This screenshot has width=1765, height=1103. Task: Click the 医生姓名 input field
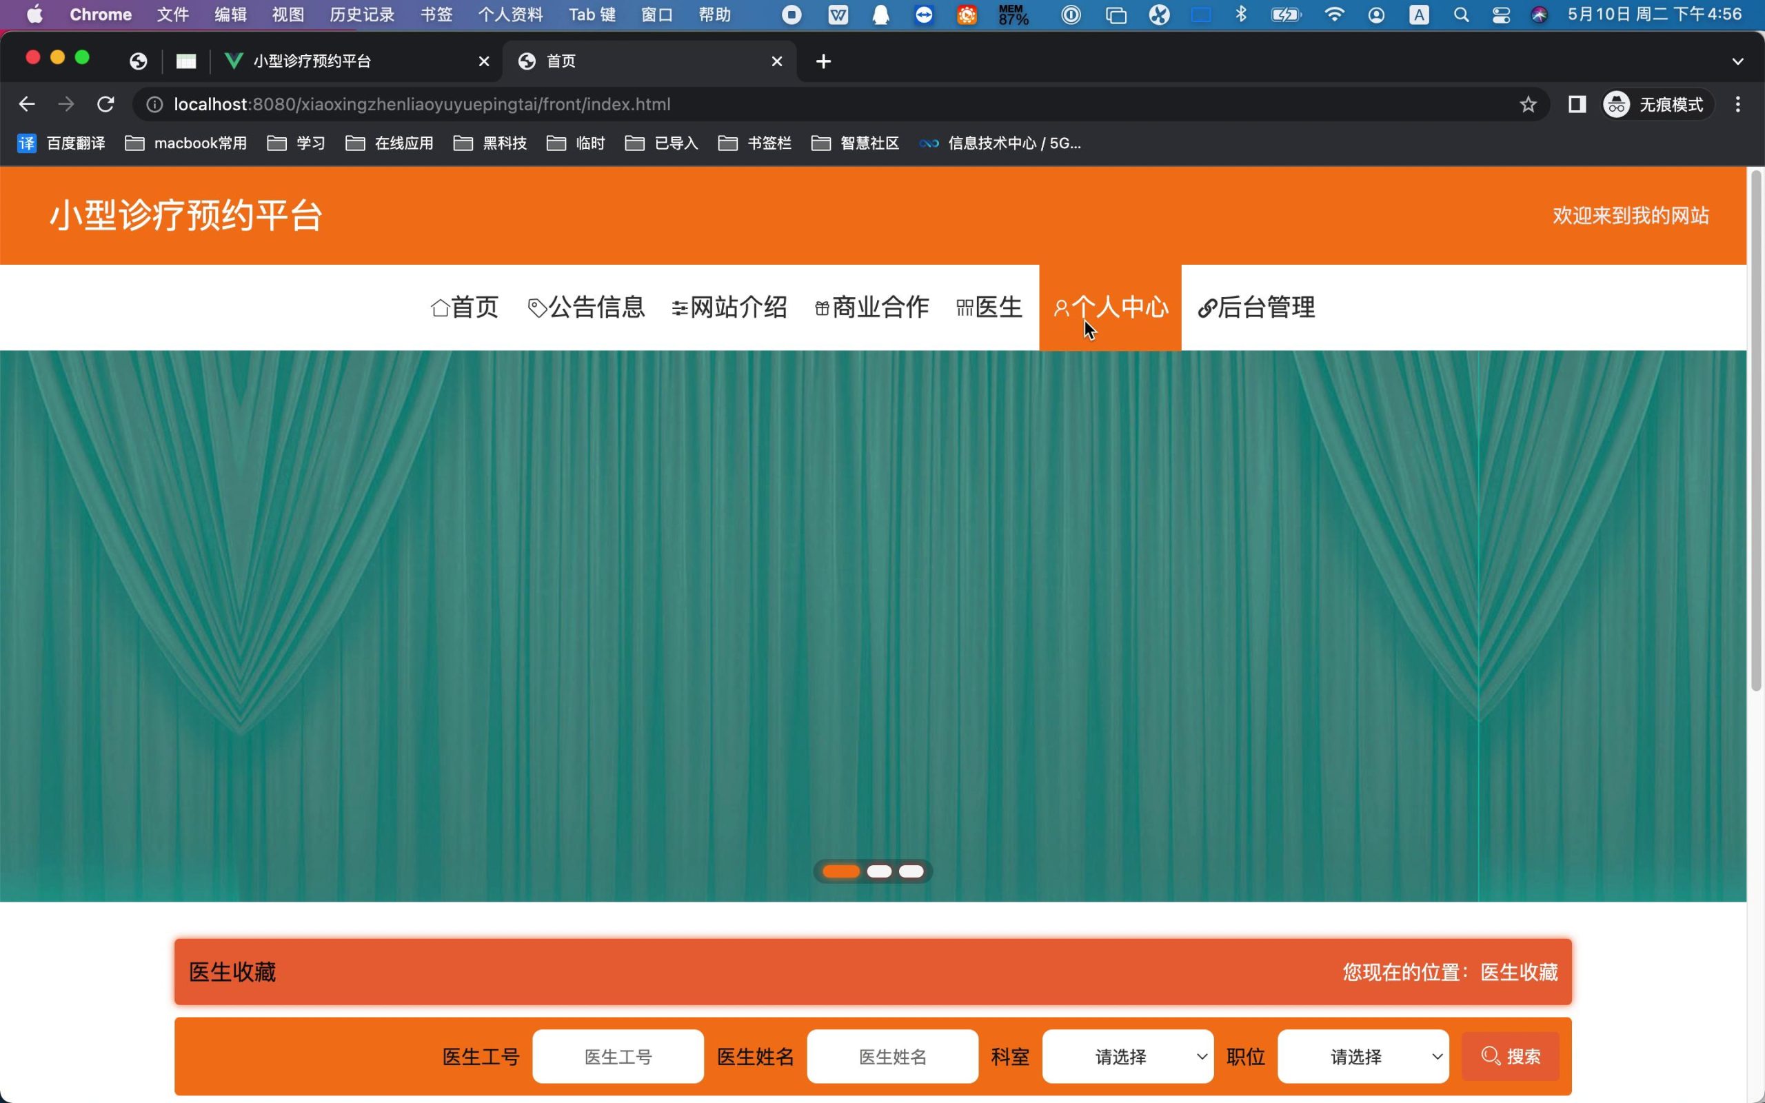point(892,1056)
